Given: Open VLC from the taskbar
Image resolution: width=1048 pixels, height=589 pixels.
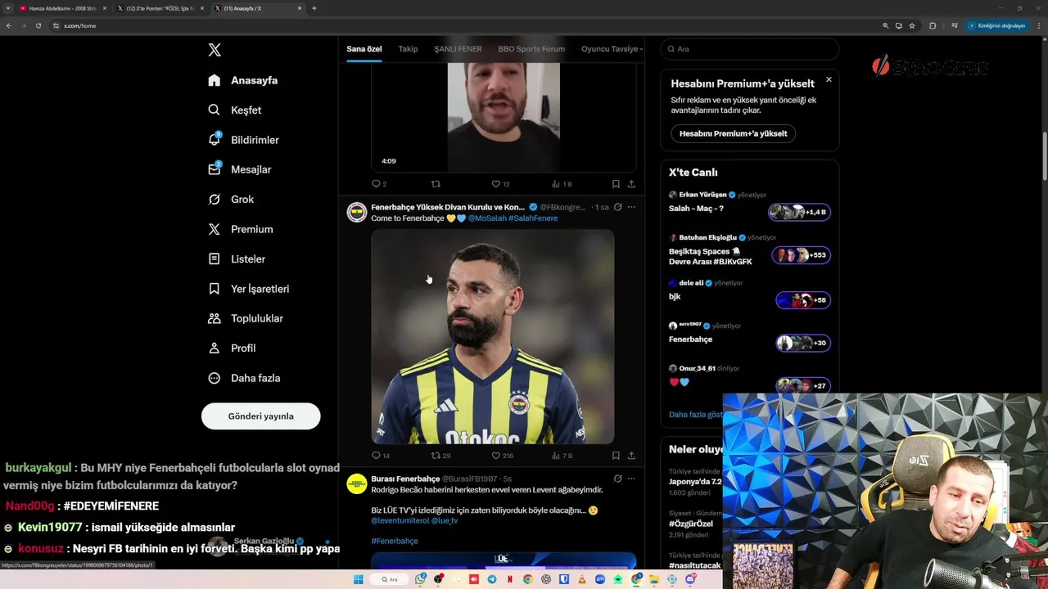Looking at the screenshot, I should click(x=582, y=579).
